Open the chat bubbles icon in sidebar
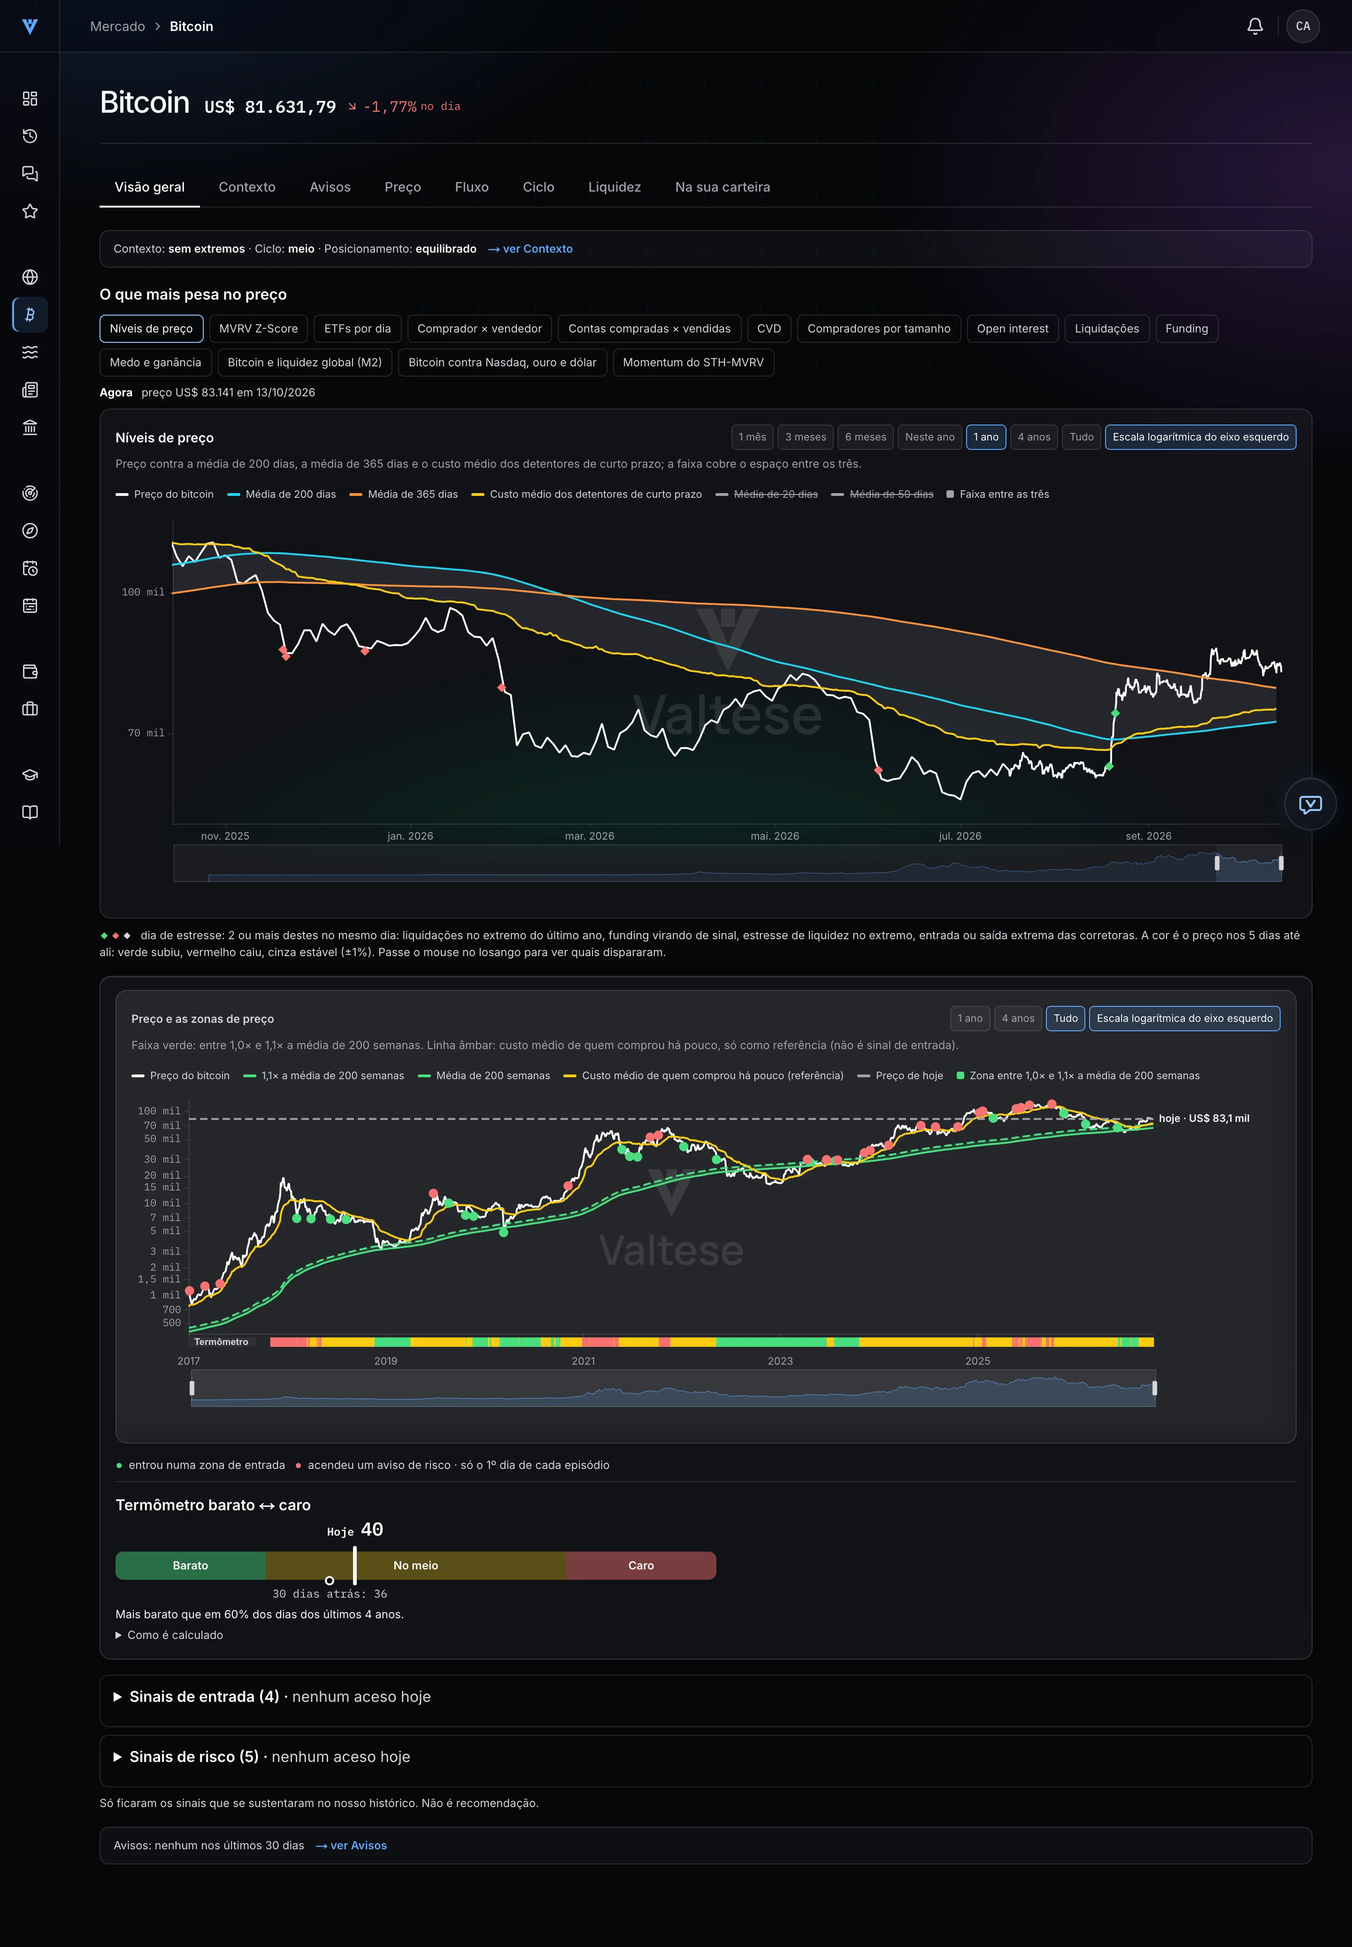Image resolution: width=1352 pixels, height=1947 pixels. [30, 174]
